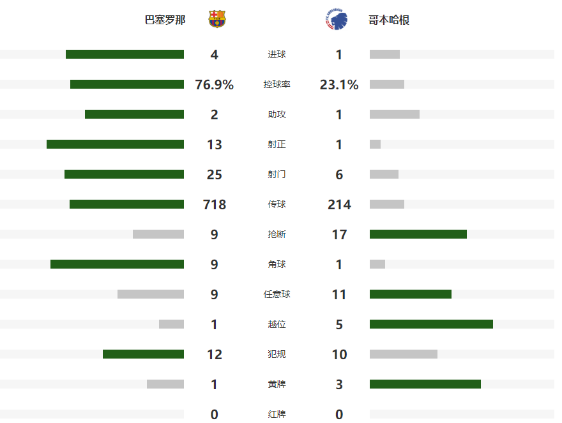Click Barcelona's 718 passes number
Viewport: 562px width, 423px height.
pyautogui.click(x=214, y=205)
